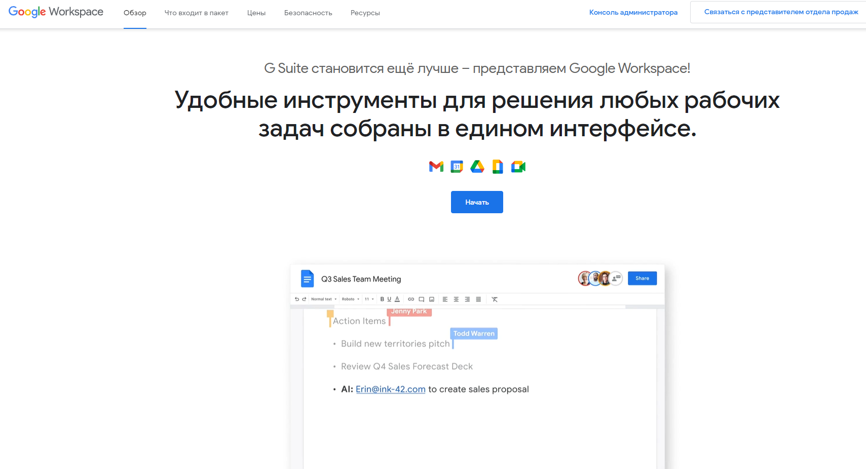Click the Gmail icon
The width and height of the screenshot is (866, 469).
click(x=436, y=167)
